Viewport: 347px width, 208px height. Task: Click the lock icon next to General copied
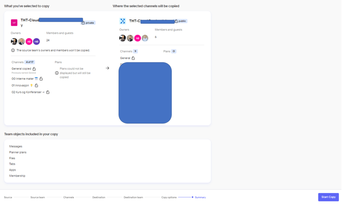point(34,69)
